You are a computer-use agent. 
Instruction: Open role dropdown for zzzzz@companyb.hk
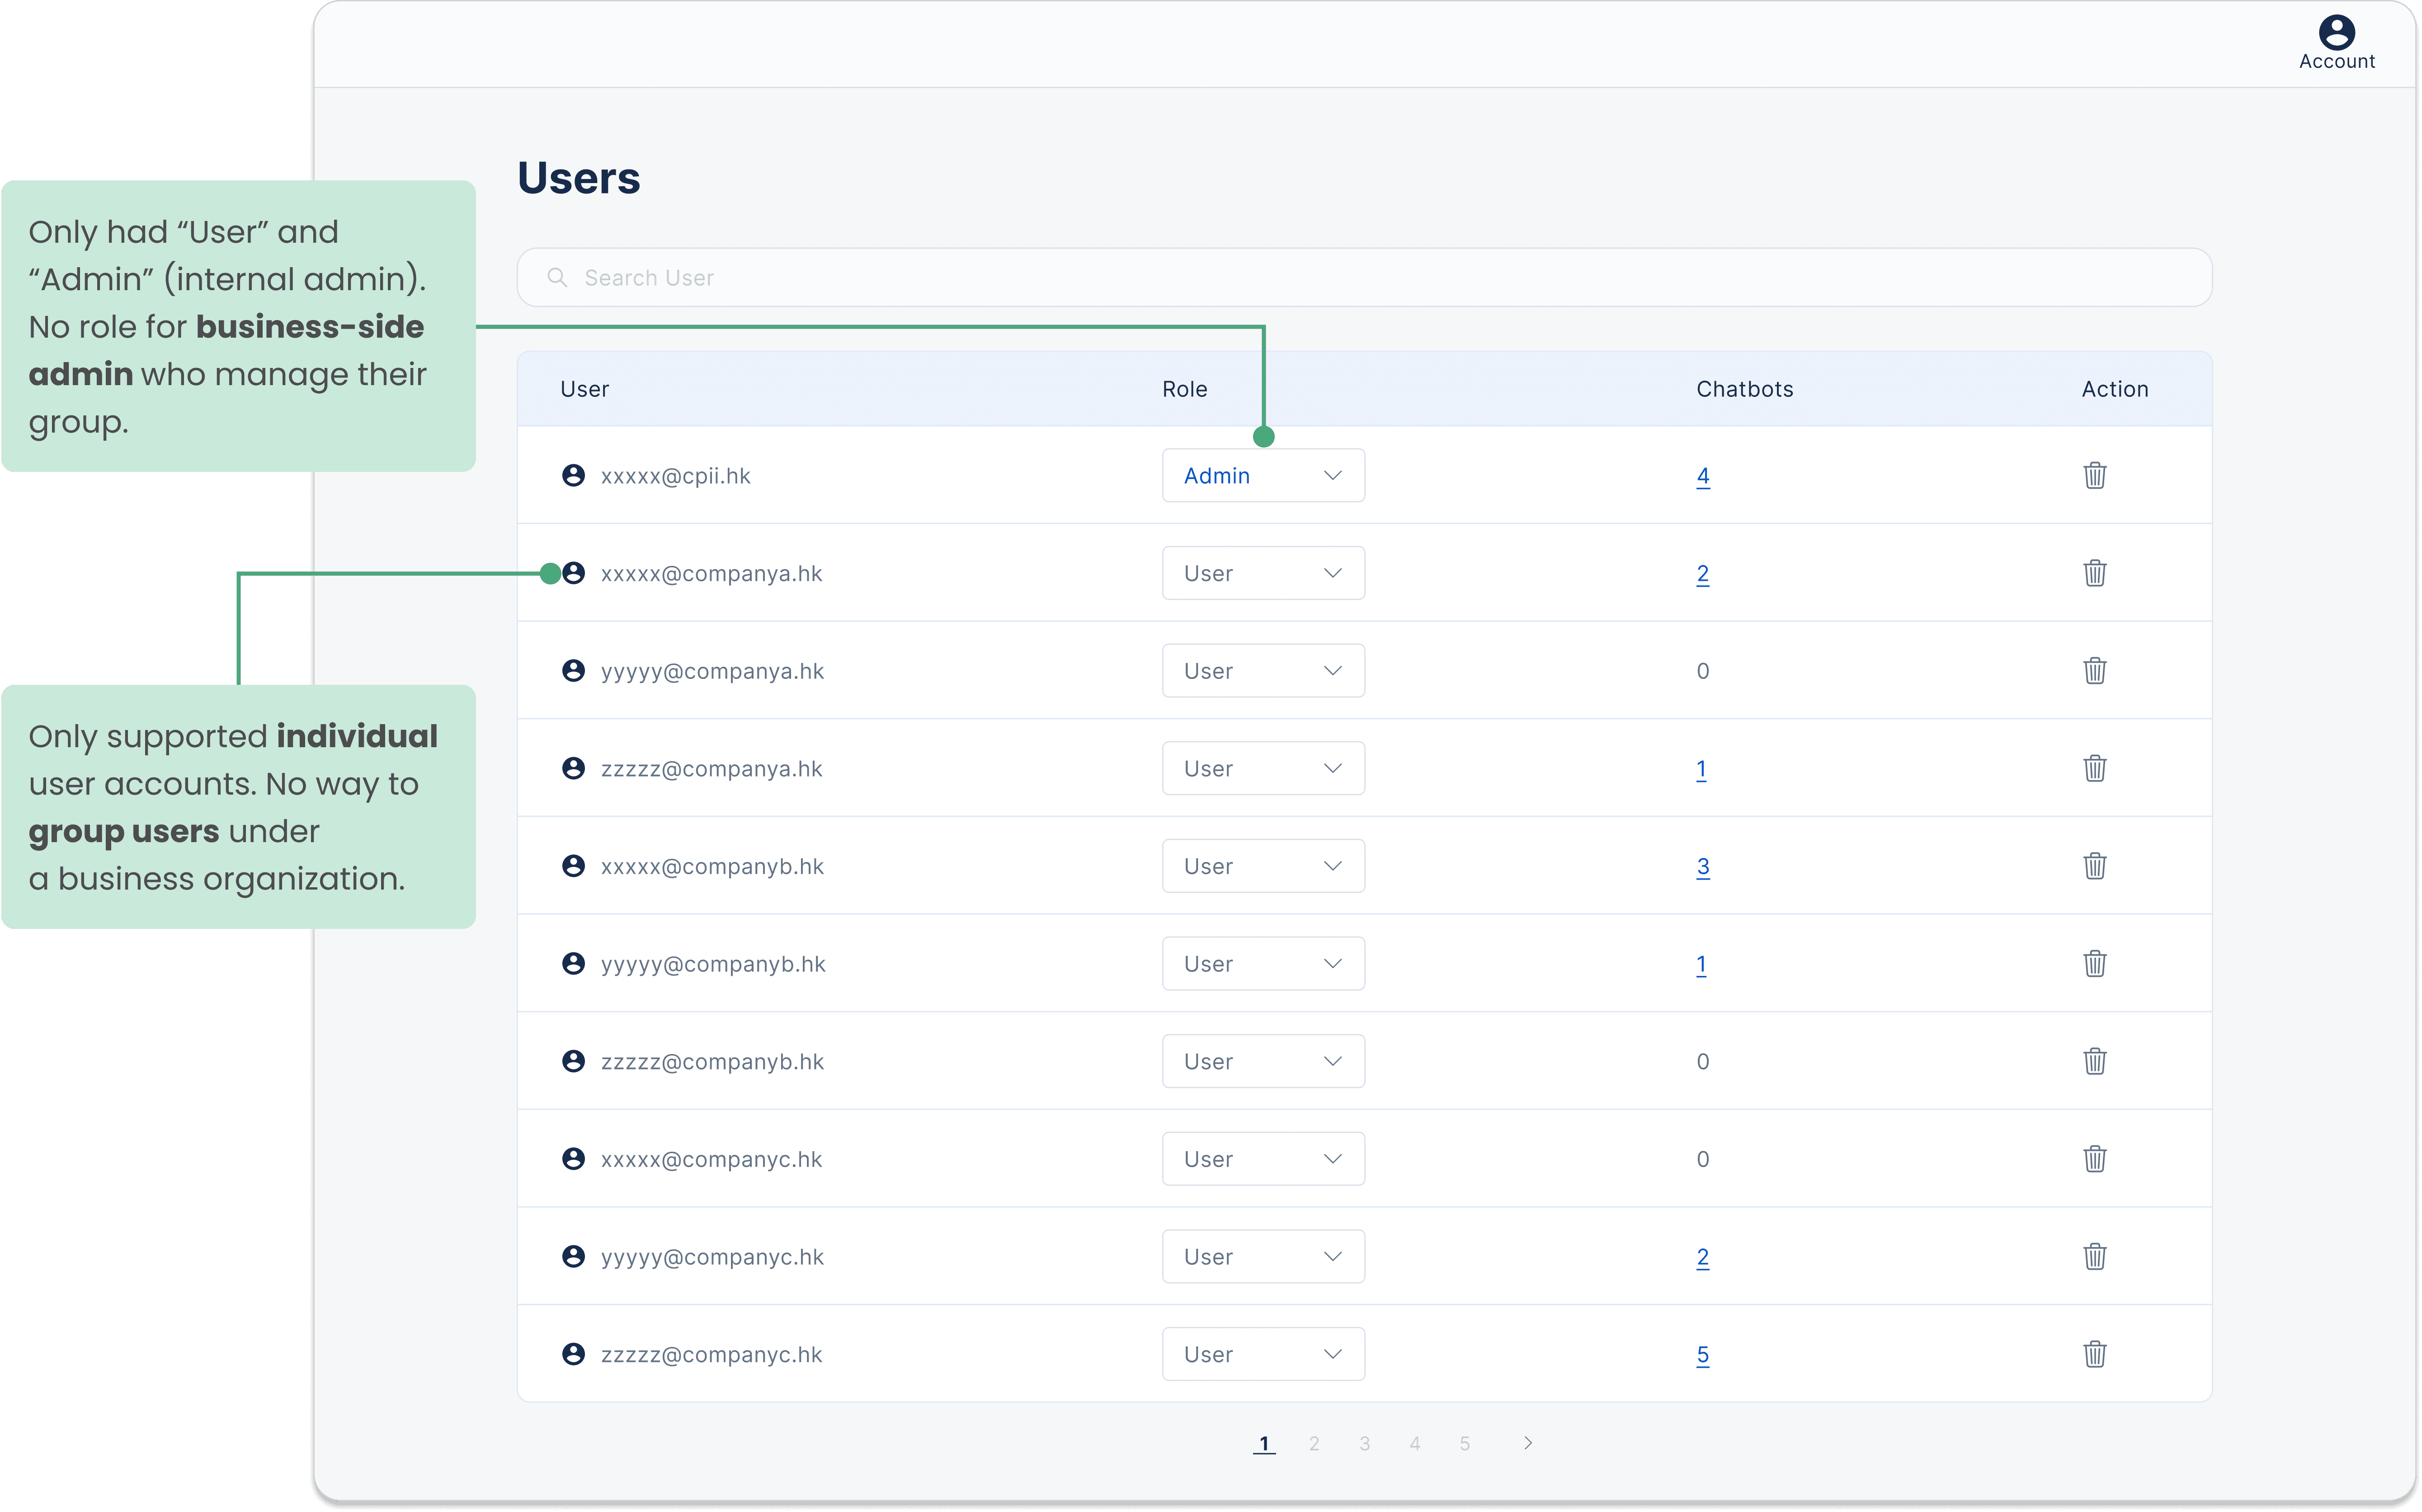coord(1262,1061)
